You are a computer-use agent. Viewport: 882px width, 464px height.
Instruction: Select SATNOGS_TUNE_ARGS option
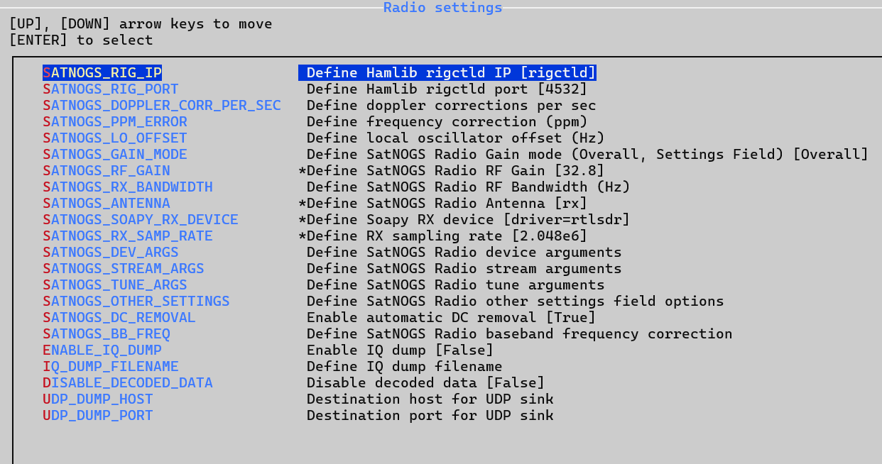115,285
